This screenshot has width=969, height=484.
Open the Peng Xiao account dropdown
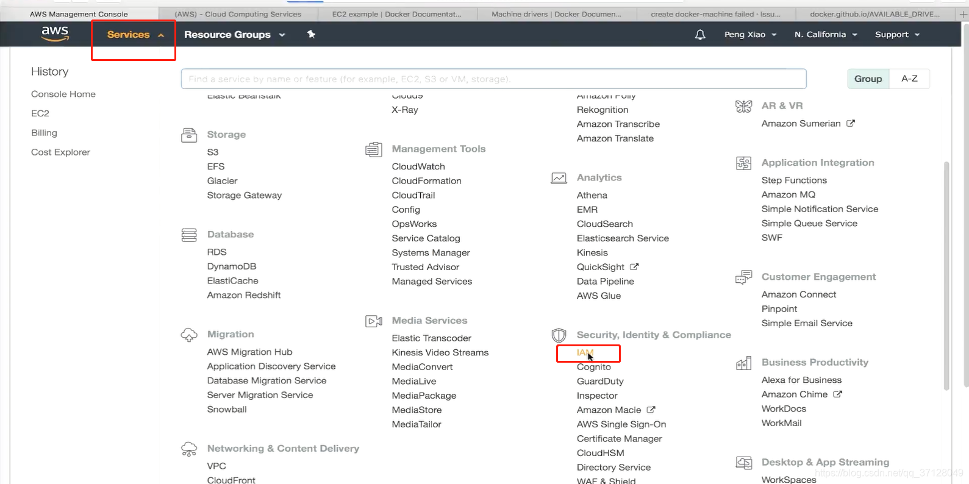[x=750, y=35]
